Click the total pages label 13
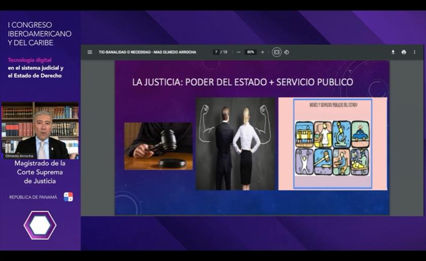Image resolution: width=426 pixels, height=261 pixels. [x=225, y=52]
